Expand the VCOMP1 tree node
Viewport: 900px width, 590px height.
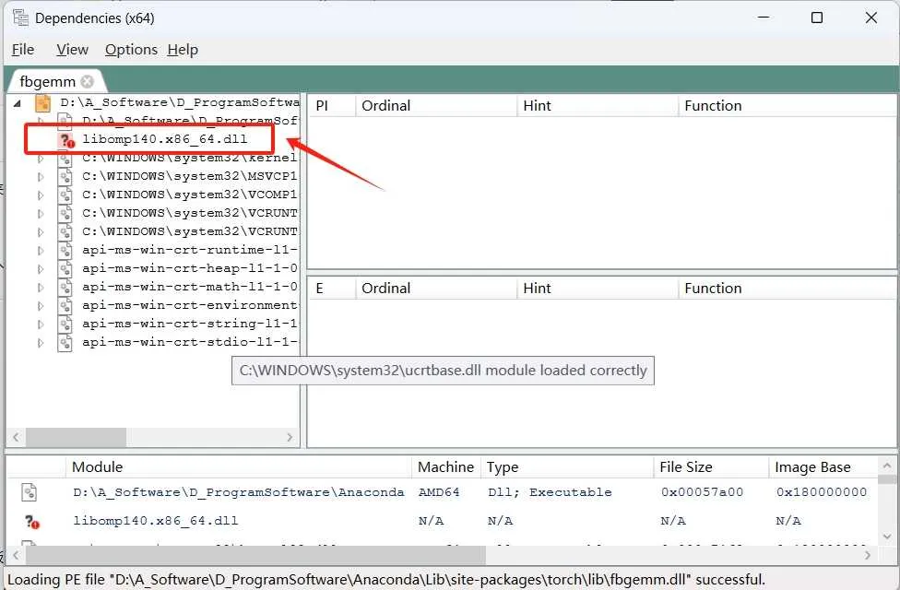point(41,195)
